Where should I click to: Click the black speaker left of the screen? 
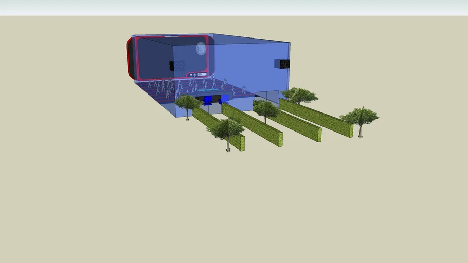[172, 65]
